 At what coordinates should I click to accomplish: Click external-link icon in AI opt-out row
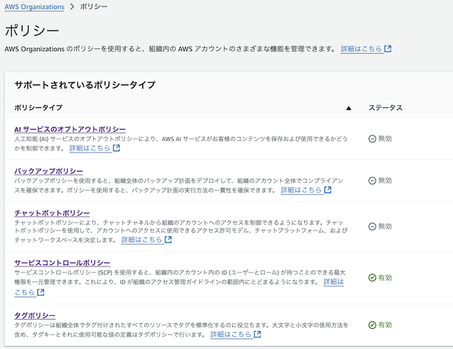point(117,148)
